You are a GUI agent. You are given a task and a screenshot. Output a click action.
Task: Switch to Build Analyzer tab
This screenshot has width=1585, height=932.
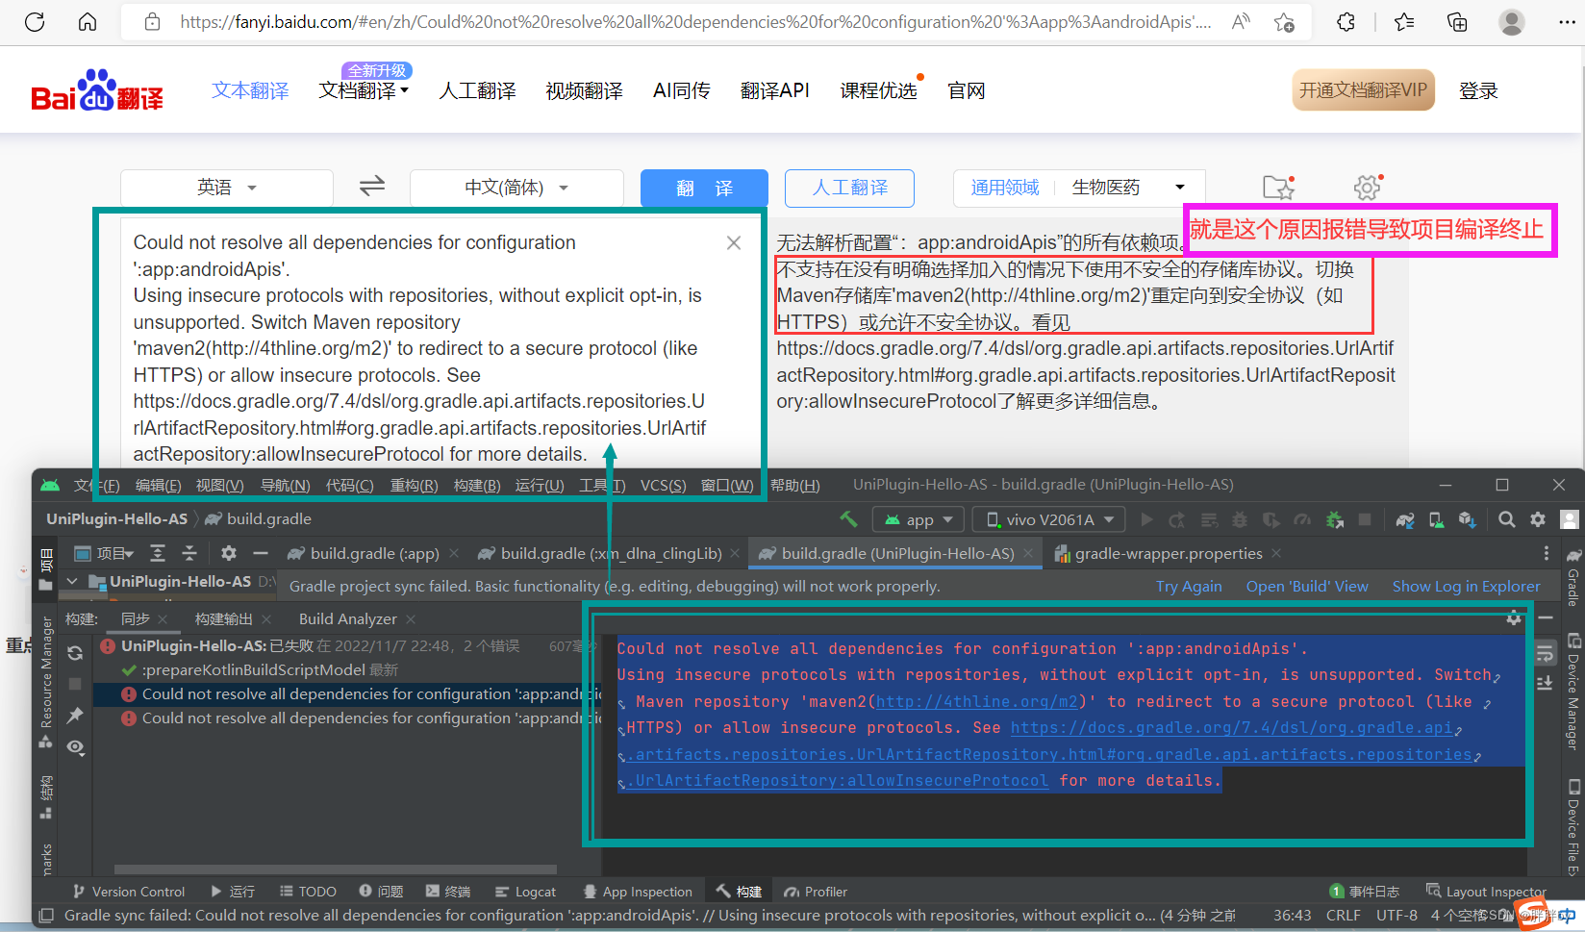347,618
